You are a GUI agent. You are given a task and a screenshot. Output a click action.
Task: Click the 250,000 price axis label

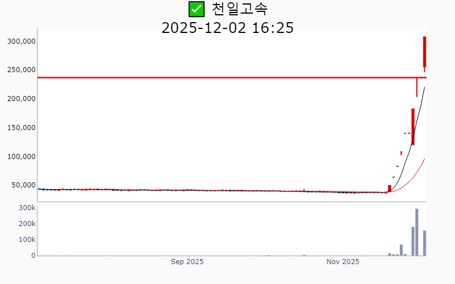click(21, 70)
